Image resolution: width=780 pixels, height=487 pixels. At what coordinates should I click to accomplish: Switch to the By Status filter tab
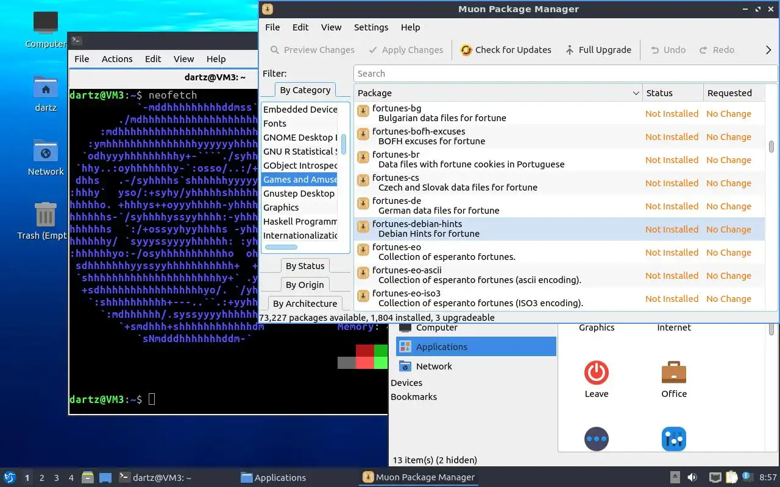(305, 266)
